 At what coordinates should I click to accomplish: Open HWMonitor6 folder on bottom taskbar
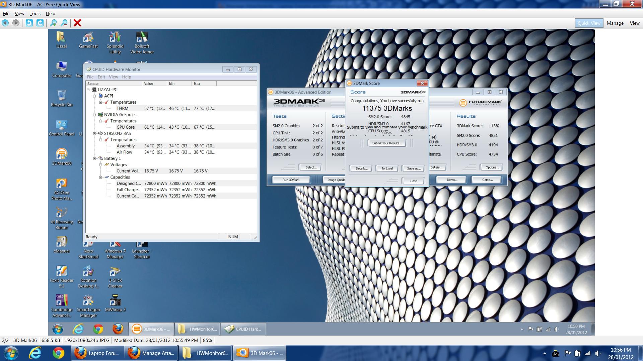point(205,353)
